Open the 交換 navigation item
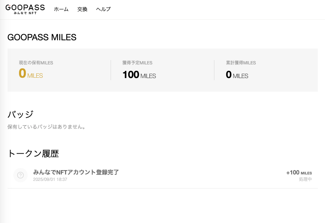 point(82,9)
